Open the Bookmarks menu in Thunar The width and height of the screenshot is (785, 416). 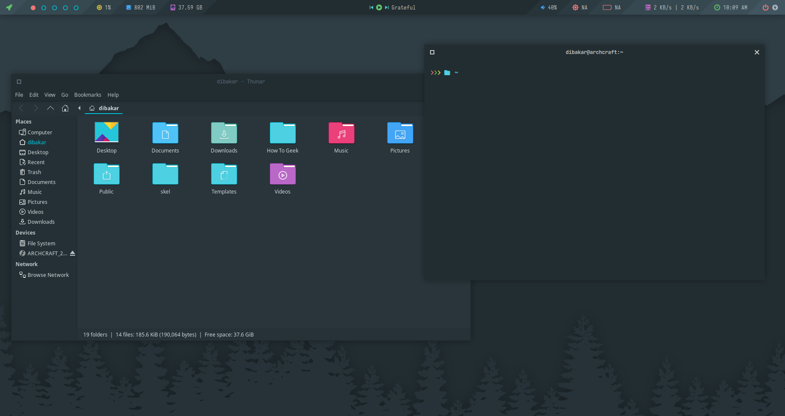point(88,95)
